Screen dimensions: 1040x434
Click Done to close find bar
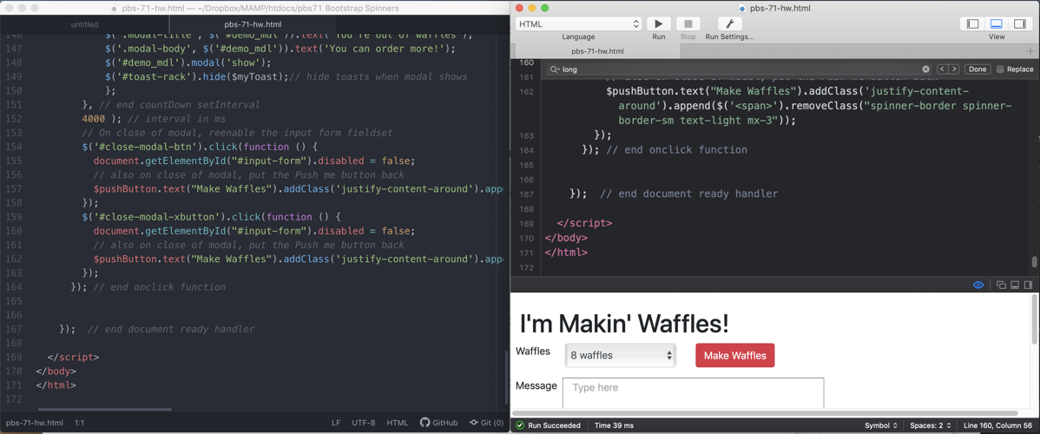[x=977, y=69]
